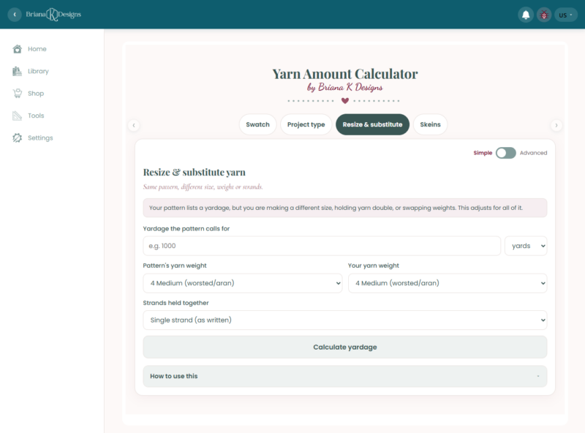Click the Library books icon

tap(17, 71)
